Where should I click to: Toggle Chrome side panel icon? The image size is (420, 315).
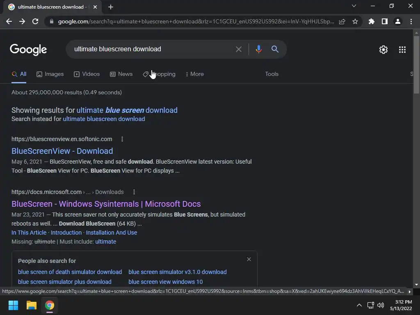click(385, 21)
